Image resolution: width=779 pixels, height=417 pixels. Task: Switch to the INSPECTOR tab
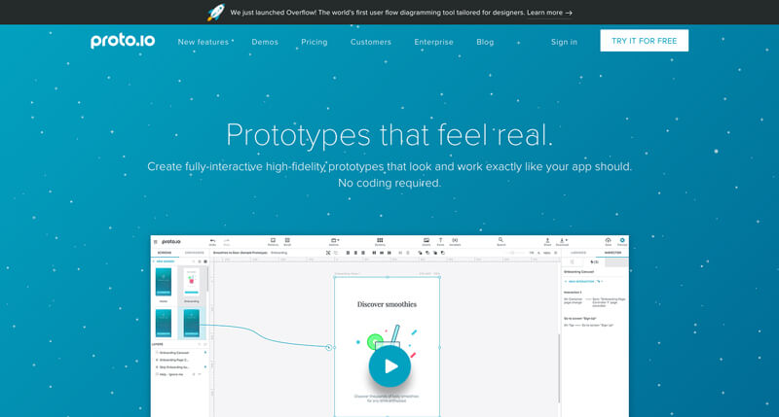612,253
